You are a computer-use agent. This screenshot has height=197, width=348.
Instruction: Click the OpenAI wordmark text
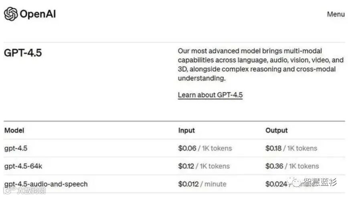[x=38, y=14]
